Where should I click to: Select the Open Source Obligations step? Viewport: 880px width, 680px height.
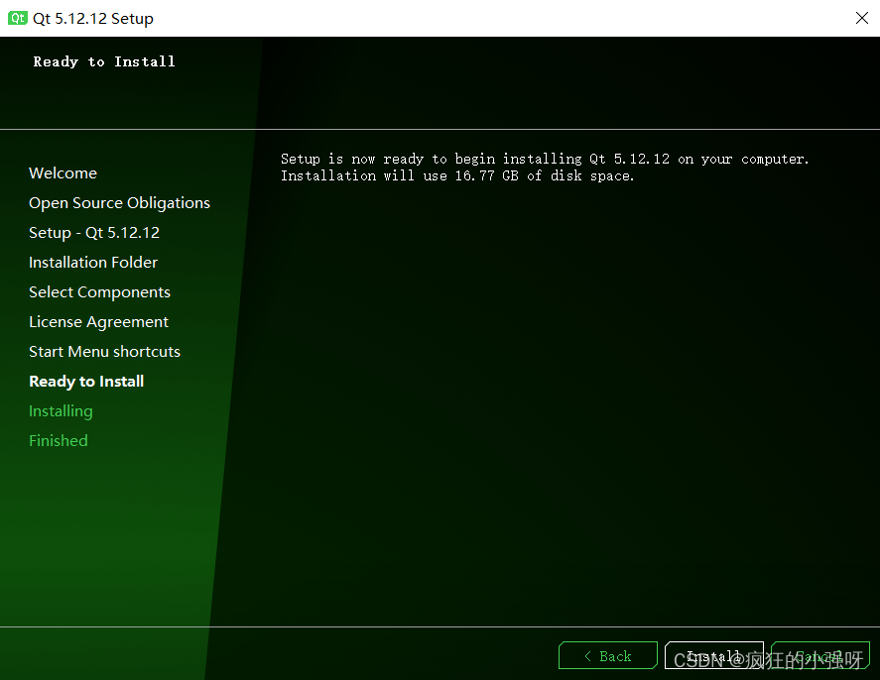119,203
